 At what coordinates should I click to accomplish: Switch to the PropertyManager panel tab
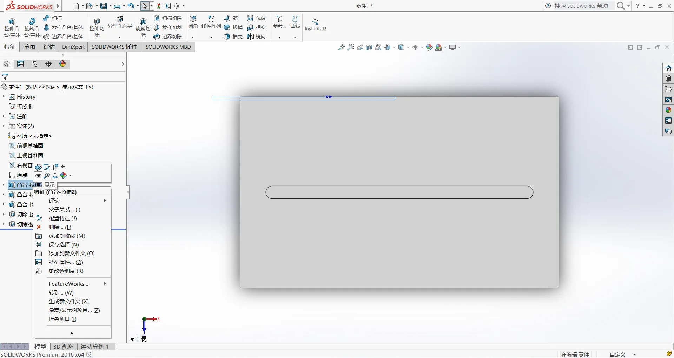pyautogui.click(x=20, y=64)
